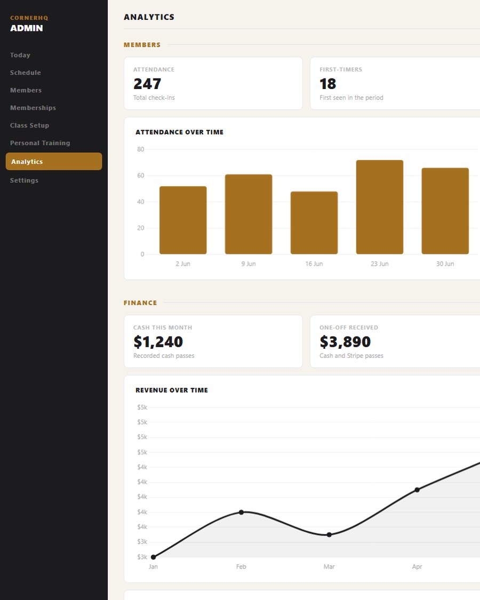Click the 30 Jun attendance bar
Screen dimensions: 480x600
pos(445,211)
